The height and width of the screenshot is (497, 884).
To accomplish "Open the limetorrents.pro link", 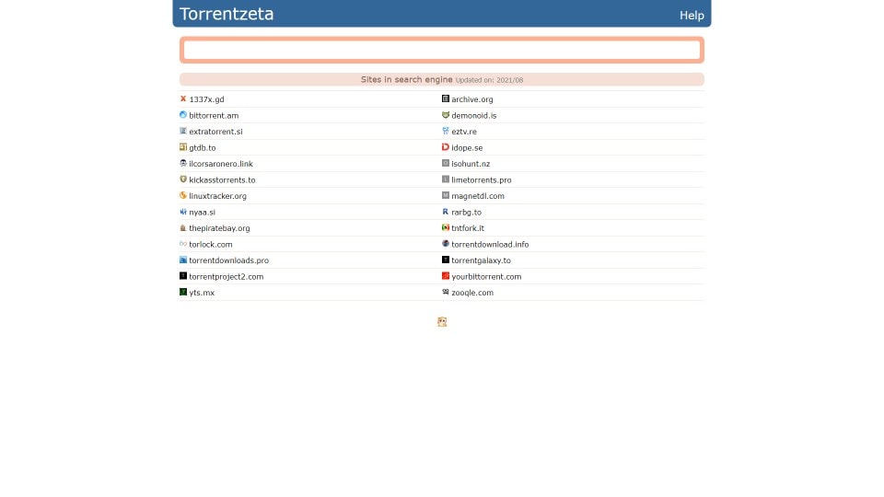I will tap(481, 179).
